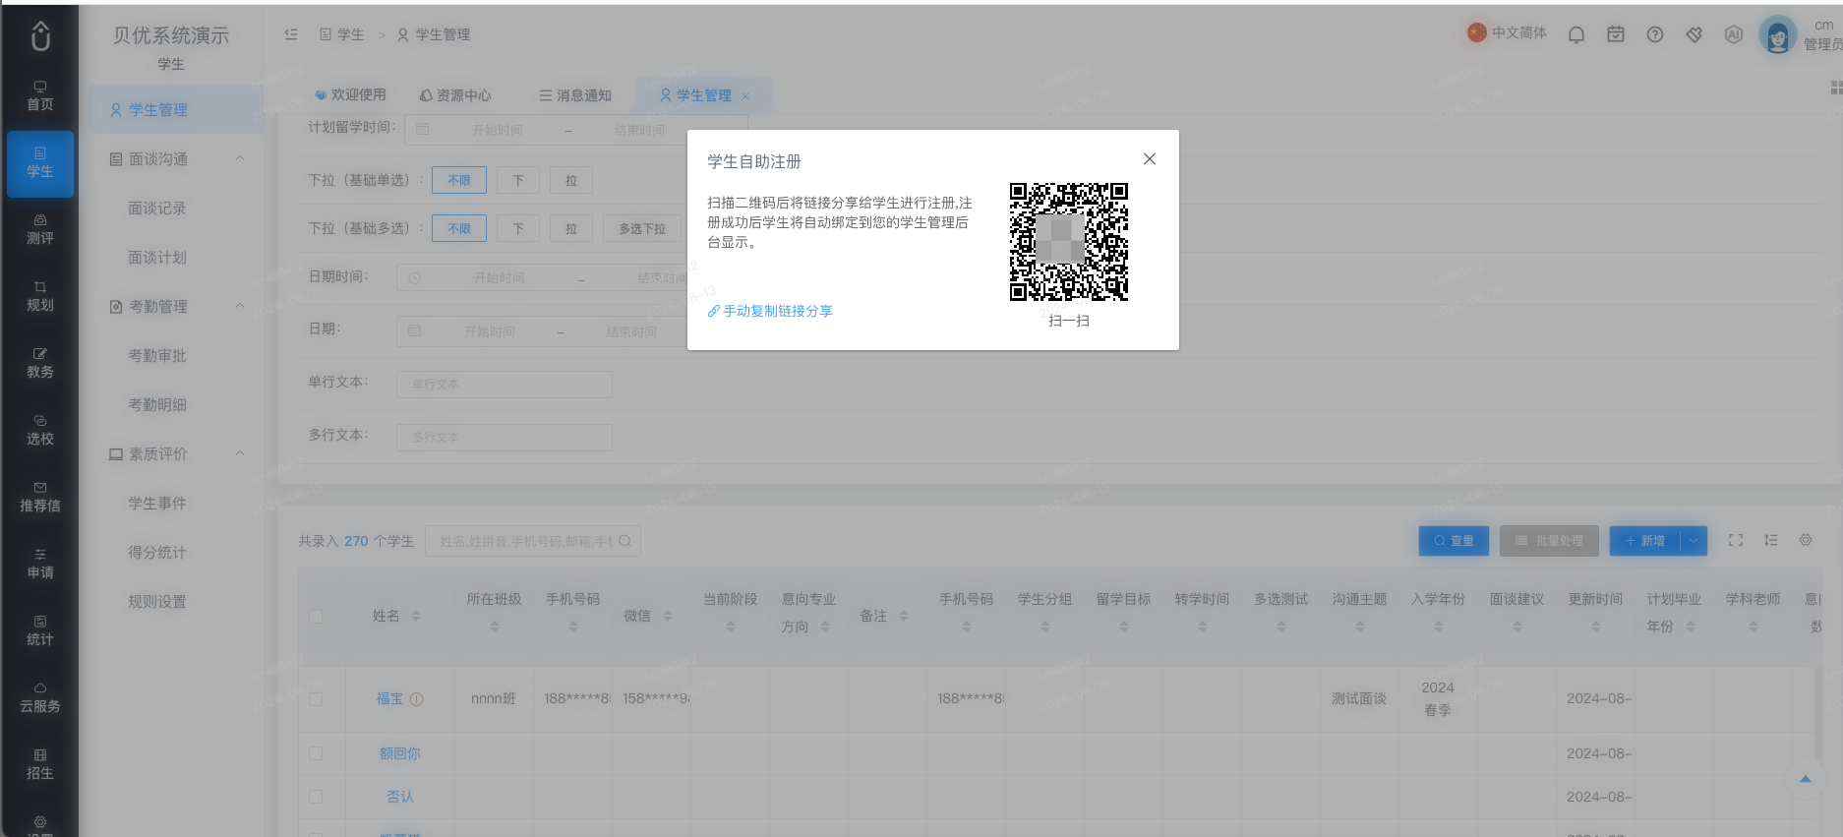
Task: Collapse the 面谈沟通 menu group
Action: (x=240, y=158)
